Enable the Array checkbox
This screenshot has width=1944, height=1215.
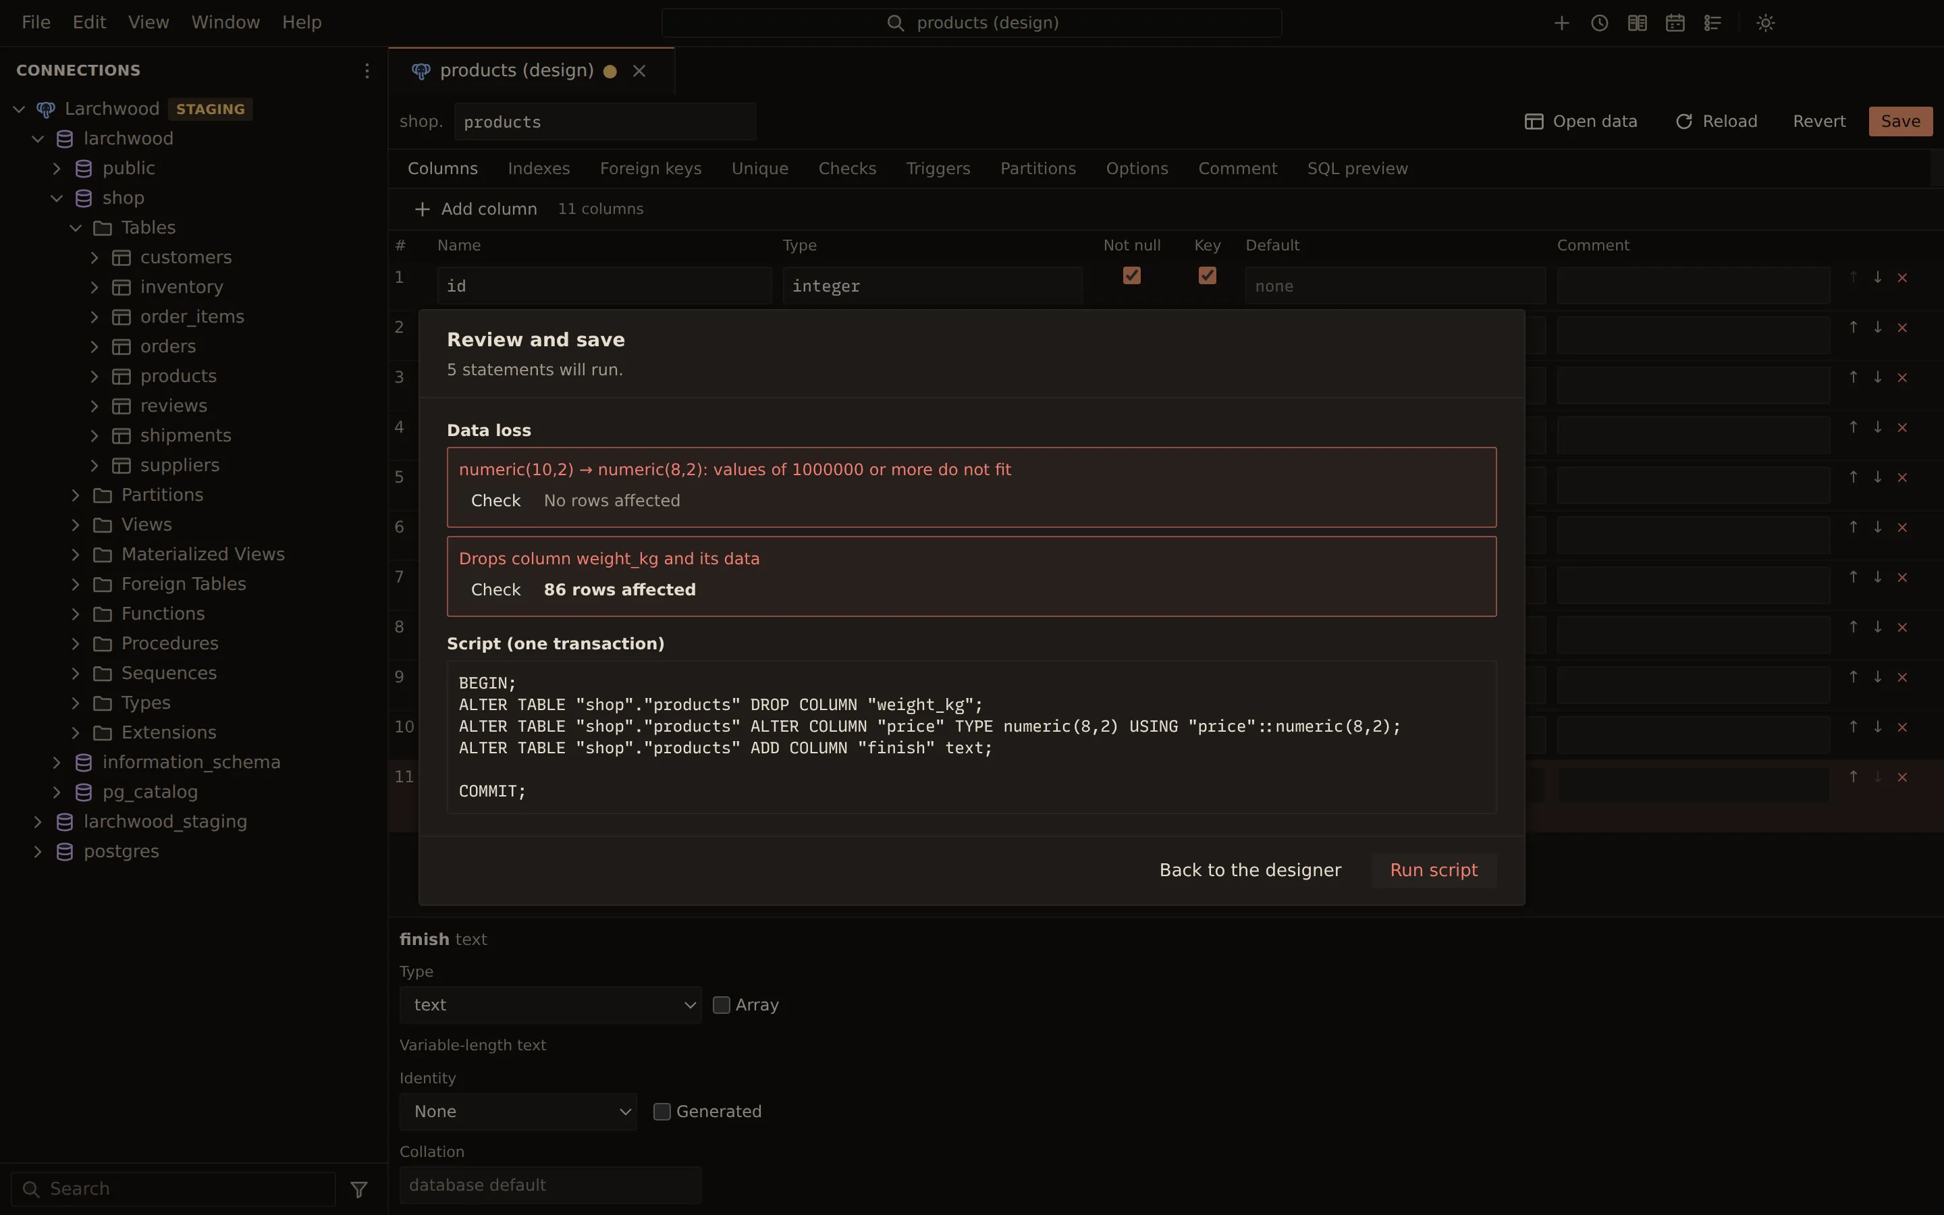[721, 1005]
